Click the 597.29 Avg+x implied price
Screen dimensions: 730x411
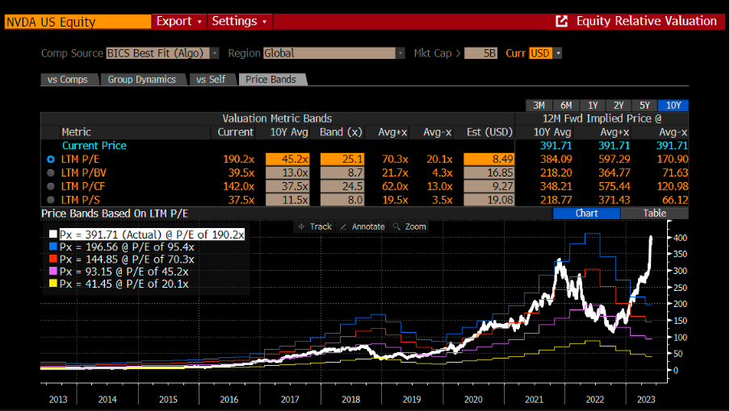click(x=614, y=160)
